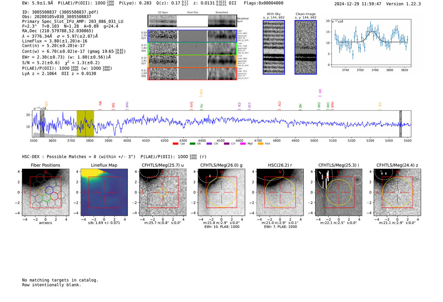Click the orange HeII legend swatch

[260, 144]
